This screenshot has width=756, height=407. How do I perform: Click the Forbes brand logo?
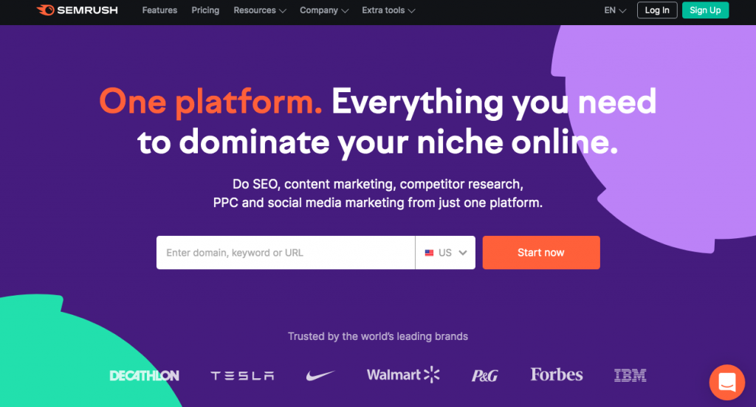(x=557, y=375)
